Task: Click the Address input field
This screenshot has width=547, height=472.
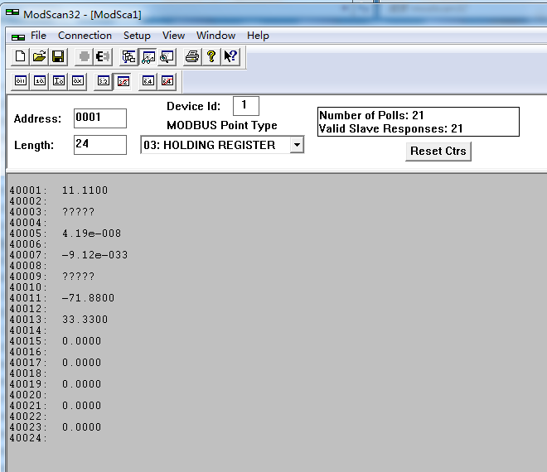Action: pos(100,118)
